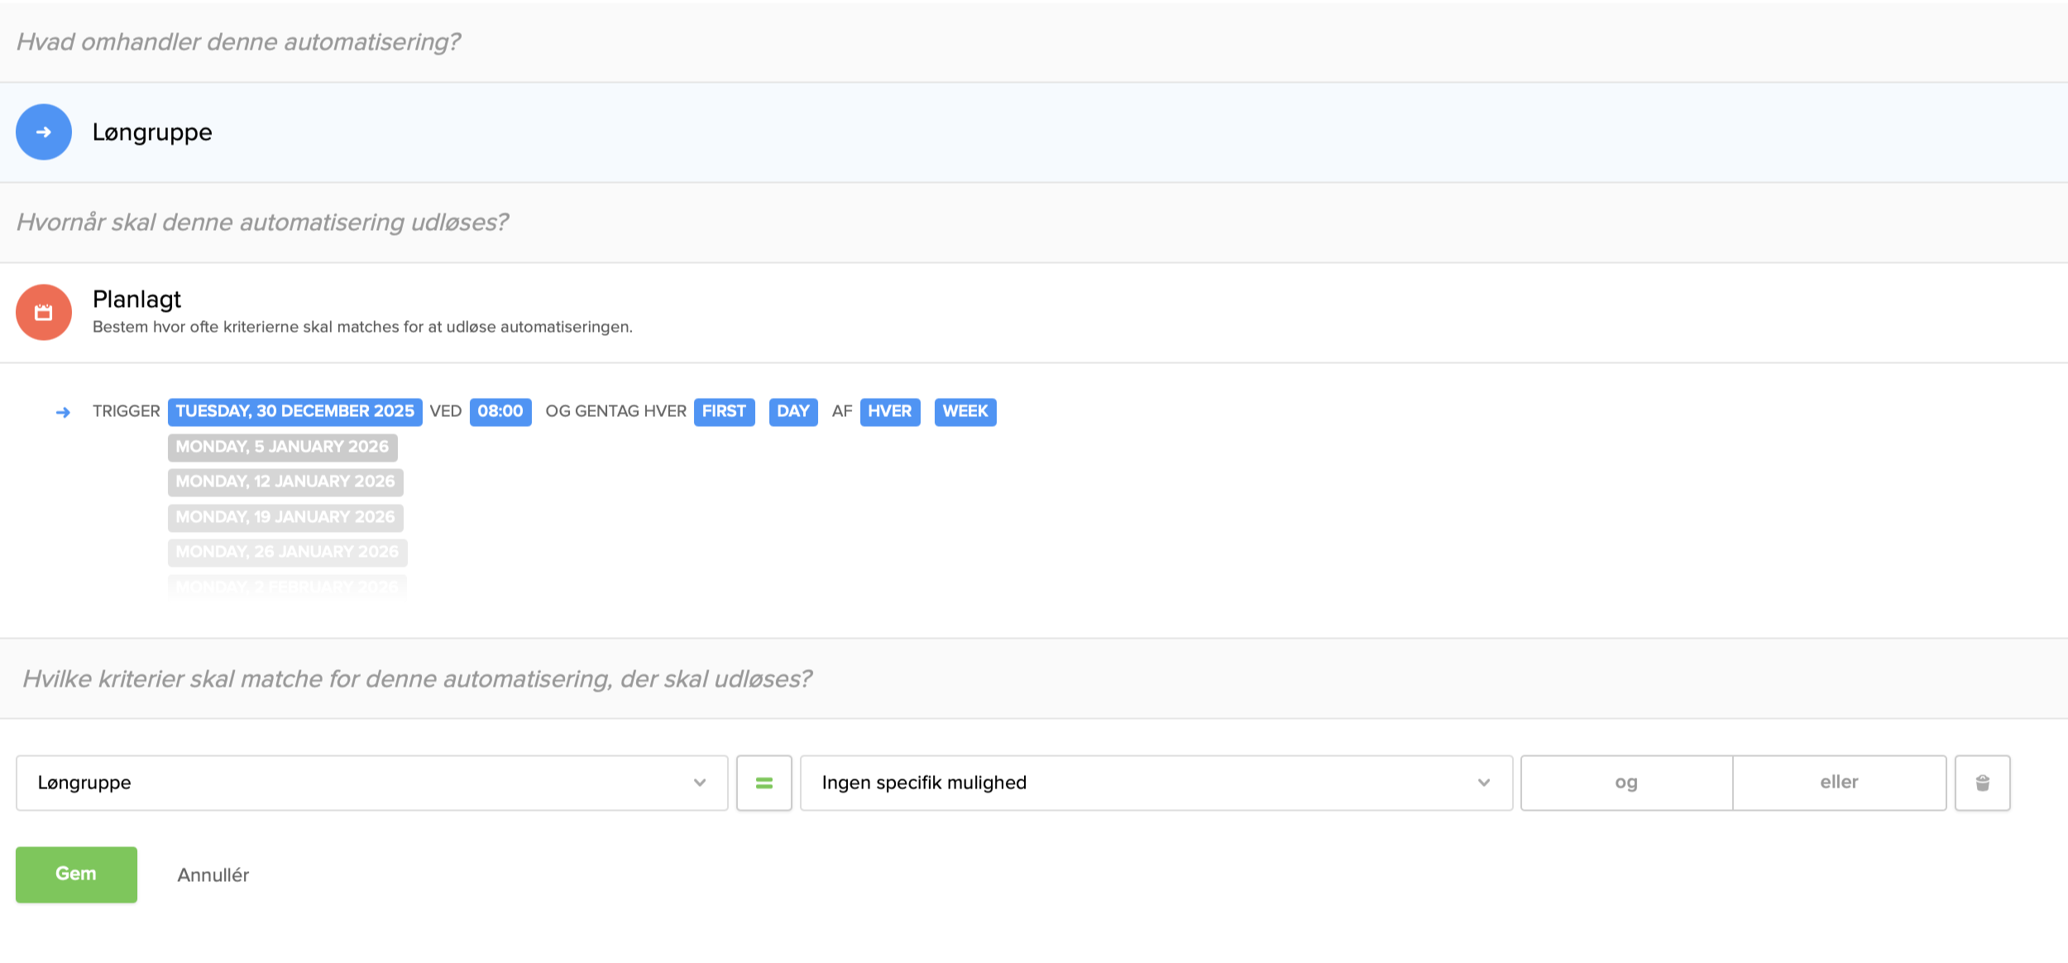Click the WEEK period tag
The height and width of the screenshot is (963, 2068).
click(x=965, y=412)
